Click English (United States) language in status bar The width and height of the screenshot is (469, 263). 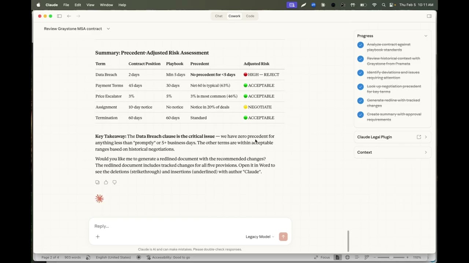(x=113, y=257)
